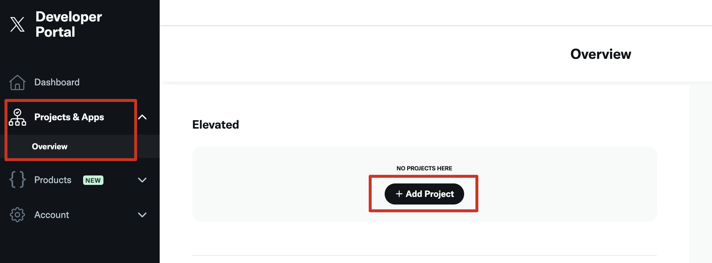Collapse the Projects & Apps chevron
This screenshot has height=263, width=712.
(142, 117)
